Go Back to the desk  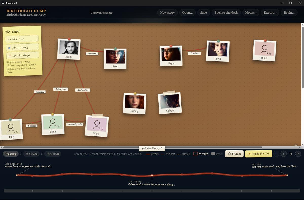[226, 13]
